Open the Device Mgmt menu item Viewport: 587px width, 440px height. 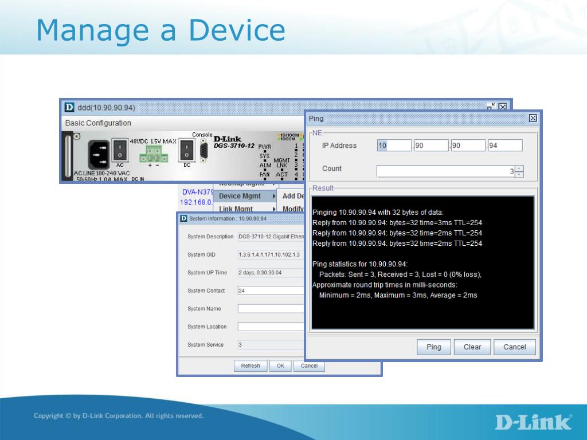point(245,196)
